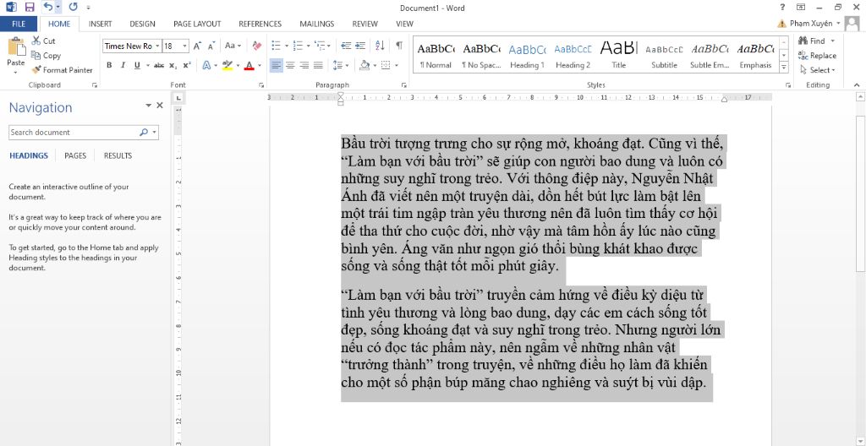Open Line and Paragraph Spacing dropdown
Viewport: 866px width, 446px height.
(347, 65)
